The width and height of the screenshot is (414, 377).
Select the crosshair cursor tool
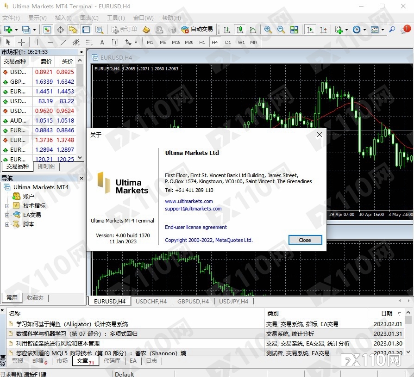point(22,42)
